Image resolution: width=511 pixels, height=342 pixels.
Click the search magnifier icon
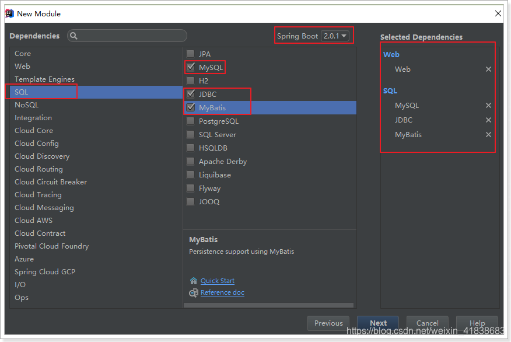tap(73, 36)
